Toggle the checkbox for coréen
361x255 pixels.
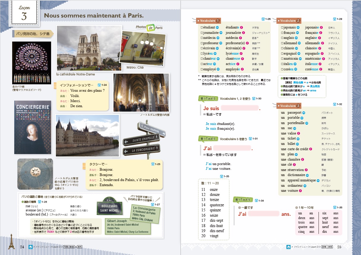pyautogui.click(x=282, y=69)
